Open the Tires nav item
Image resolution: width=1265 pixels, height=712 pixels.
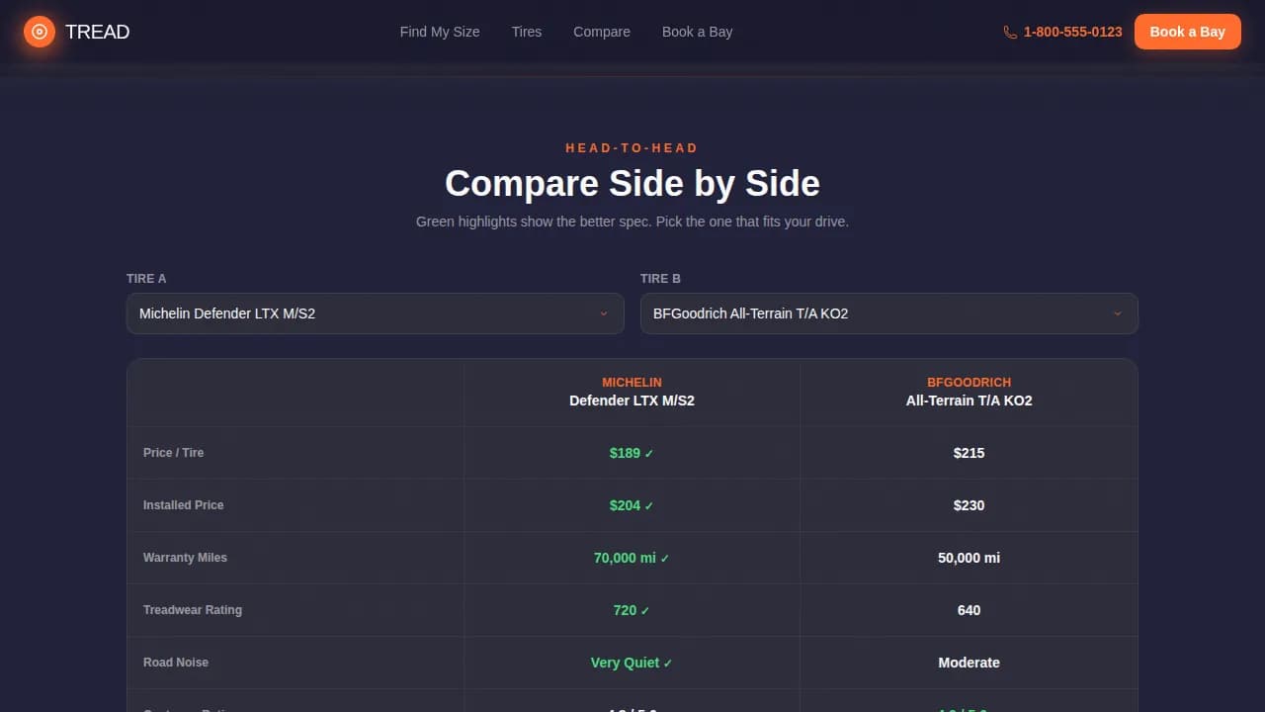coord(527,32)
